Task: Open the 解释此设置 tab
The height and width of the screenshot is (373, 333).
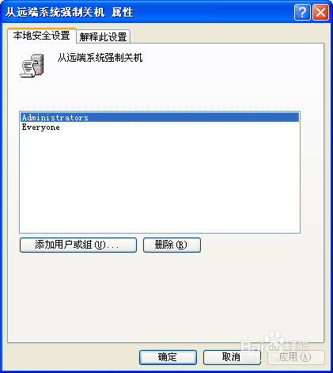Action: coord(104,36)
